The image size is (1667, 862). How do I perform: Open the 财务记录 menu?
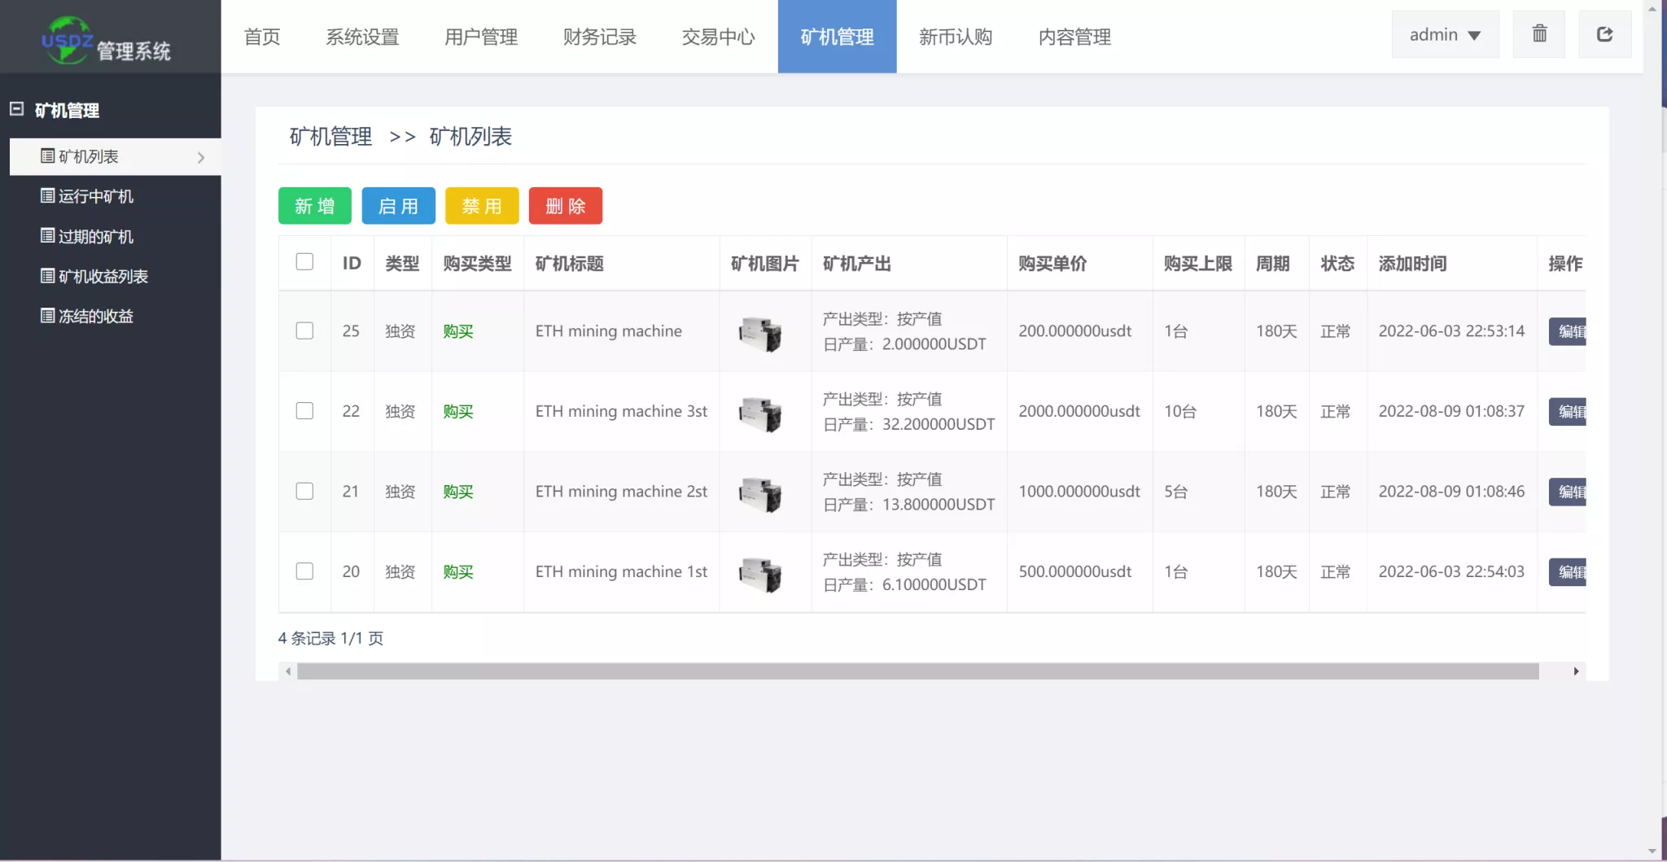click(x=599, y=37)
